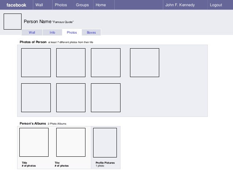Open Photos in the top navigation bar
The height and width of the screenshot is (175, 233).
click(x=61, y=5)
